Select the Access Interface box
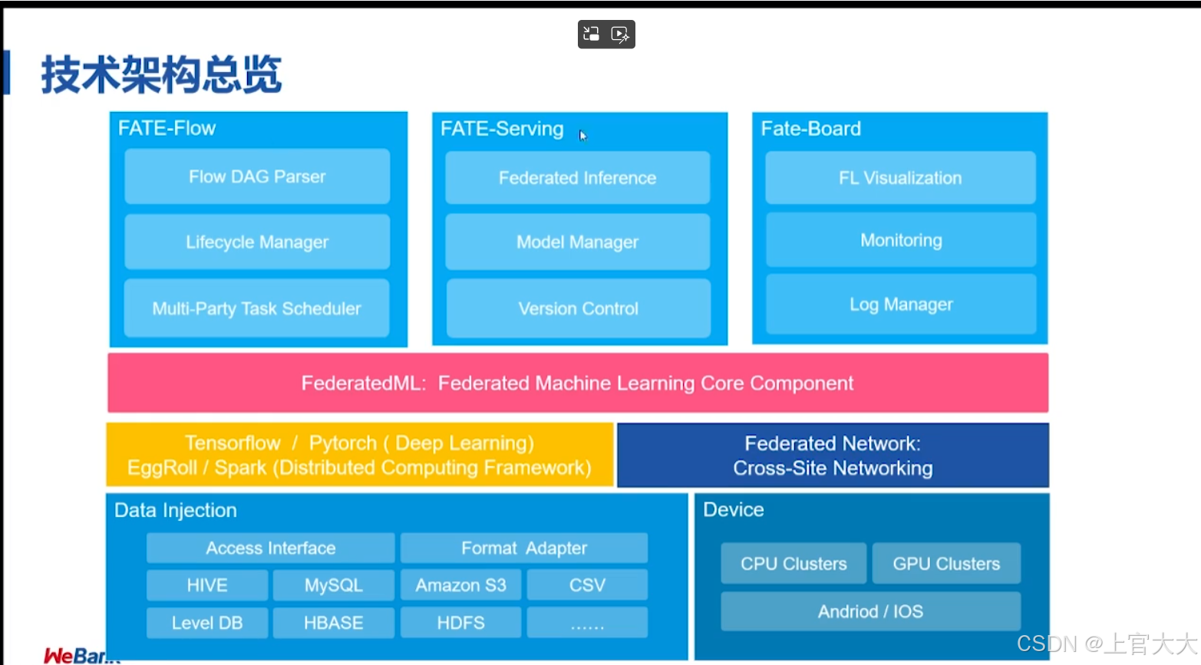Image resolution: width=1201 pixels, height=665 pixels. tap(270, 548)
